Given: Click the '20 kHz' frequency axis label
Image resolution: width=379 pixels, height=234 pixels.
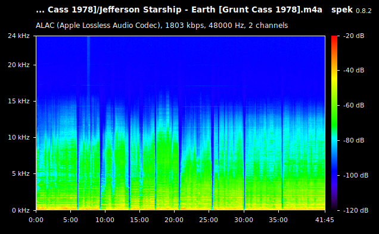Looking at the screenshot, I should pyautogui.click(x=18, y=65).
